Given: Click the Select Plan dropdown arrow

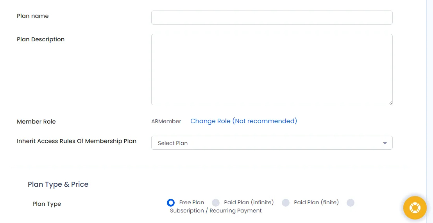Looking at the screenshot, I should point(385,143).
